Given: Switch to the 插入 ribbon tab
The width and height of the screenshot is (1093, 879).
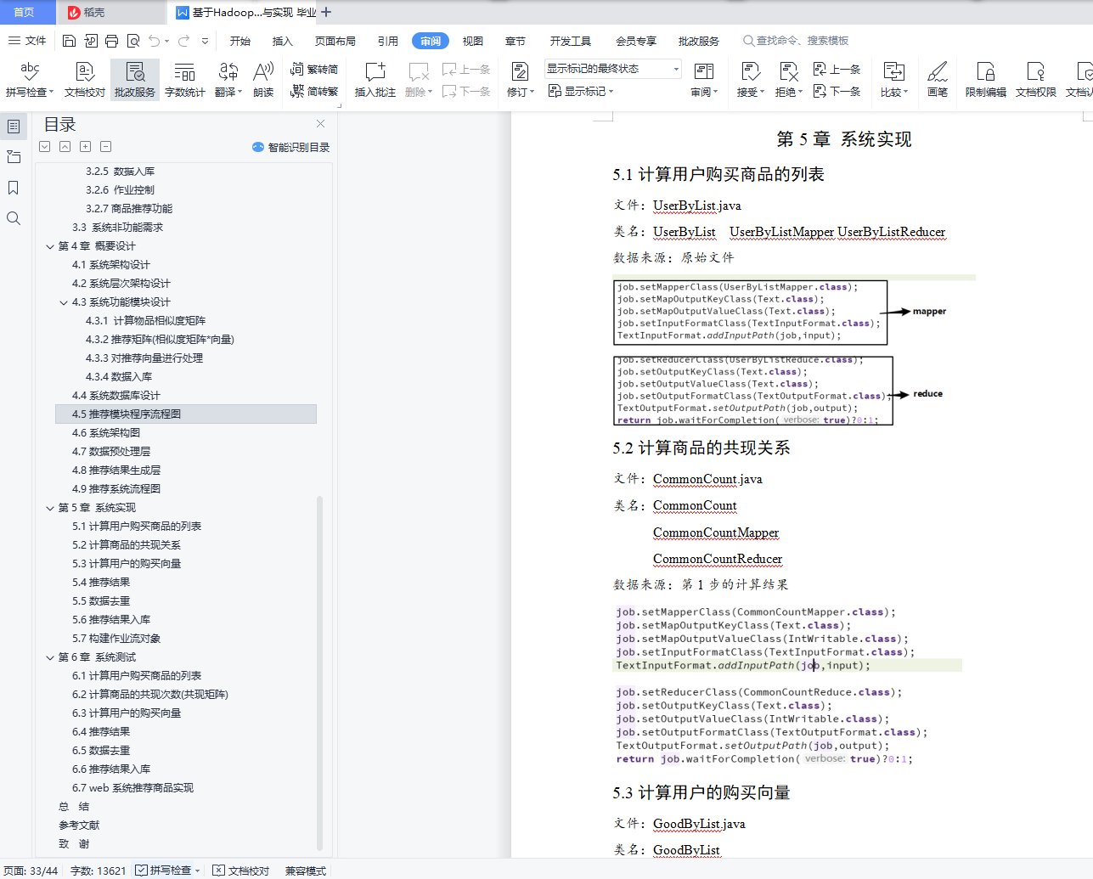Looking at the screenshot, I should [x=283, y=41].
